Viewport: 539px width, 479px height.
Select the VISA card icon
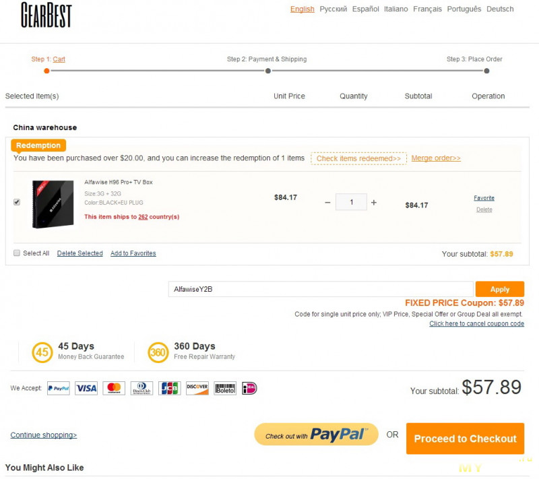(x=86, y=388)
